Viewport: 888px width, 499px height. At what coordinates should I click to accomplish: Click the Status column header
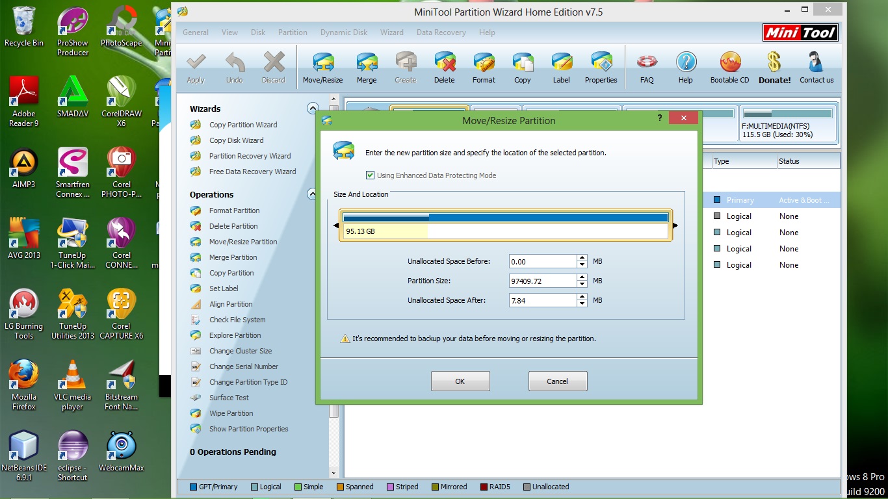coord(808,161)
